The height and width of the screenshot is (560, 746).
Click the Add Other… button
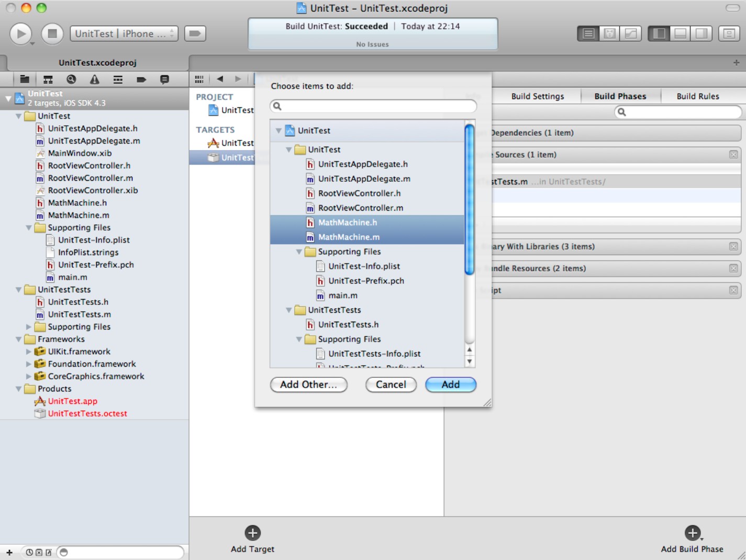click(309, 385)
